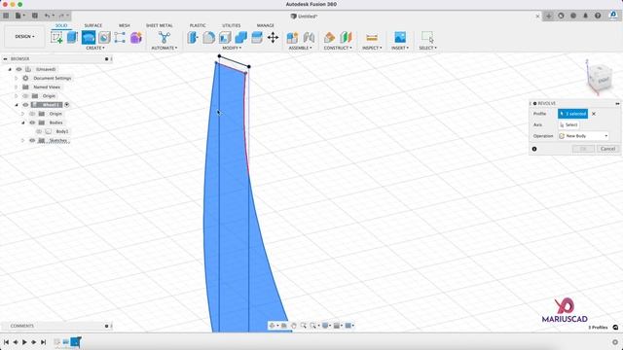623x350 pixels.
Task: Switch to the Plastic tab
Action: point(198,25)
